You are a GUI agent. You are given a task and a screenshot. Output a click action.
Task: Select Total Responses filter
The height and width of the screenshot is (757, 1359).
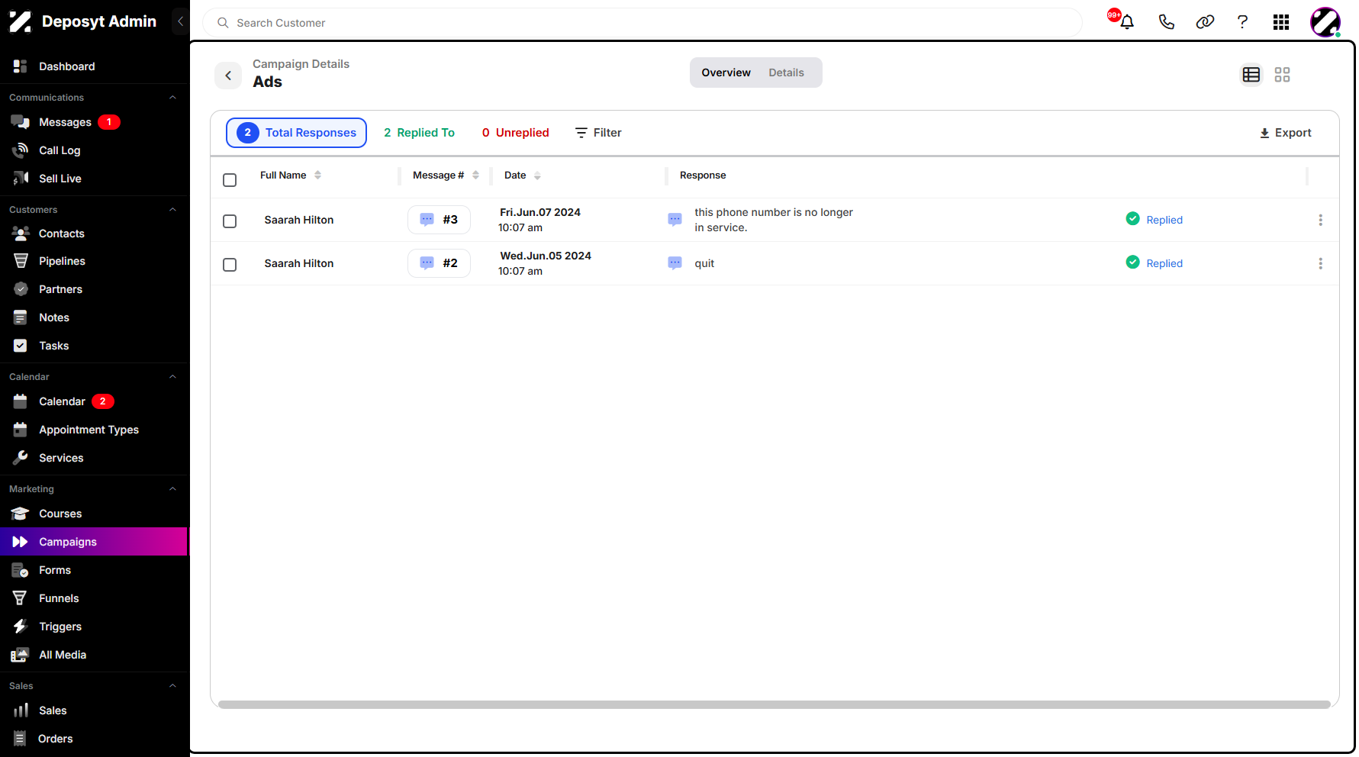point(296,133)
